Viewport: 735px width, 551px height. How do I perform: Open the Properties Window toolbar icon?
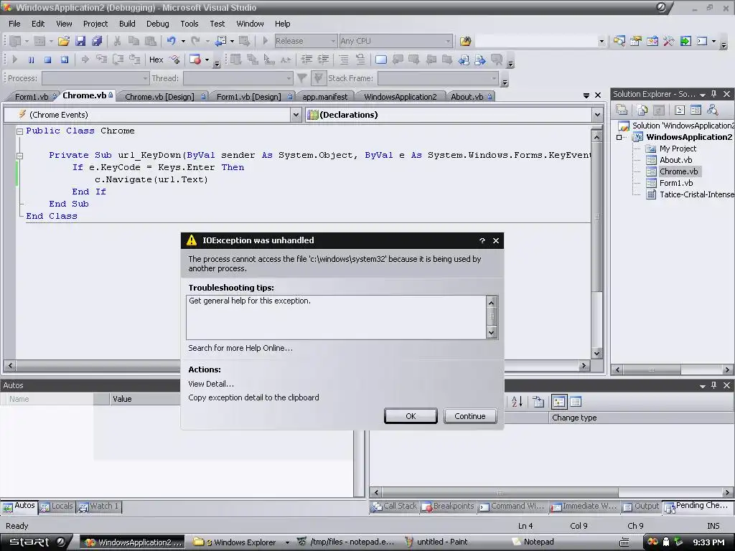(636, 41)
